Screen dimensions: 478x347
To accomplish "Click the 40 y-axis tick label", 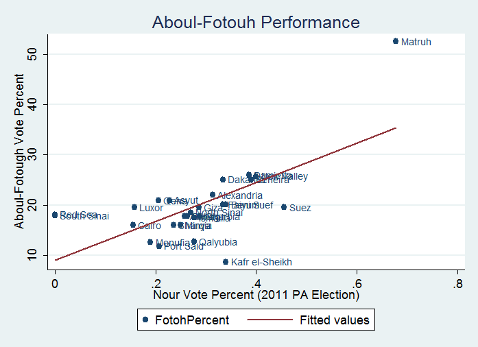I will [34, 104].
